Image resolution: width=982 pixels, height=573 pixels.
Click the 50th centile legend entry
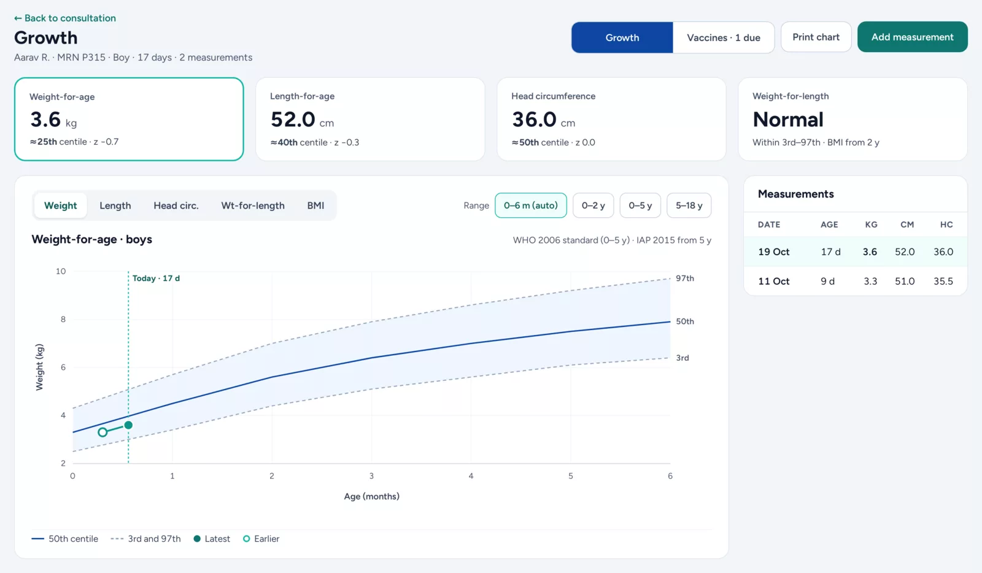[x=65, y=539]
